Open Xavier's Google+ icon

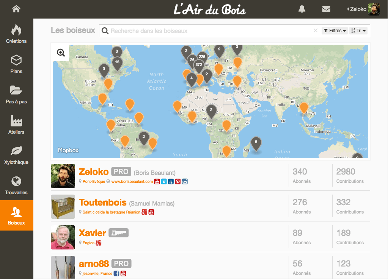click(x=99, y=243)
